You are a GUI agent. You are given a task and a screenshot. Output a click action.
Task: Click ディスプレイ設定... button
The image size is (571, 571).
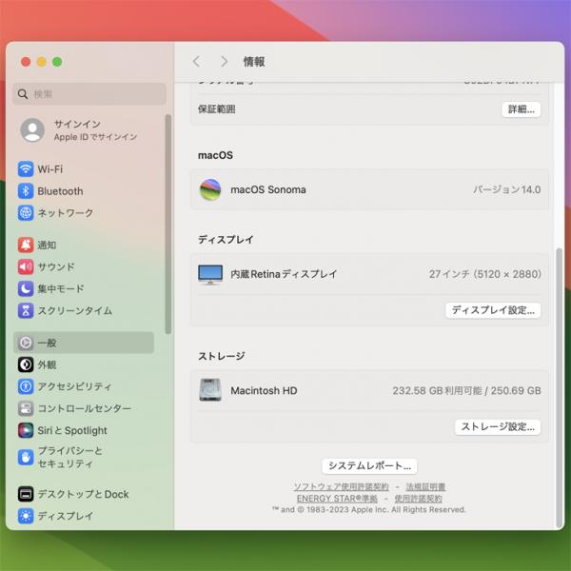pos(493,310)
